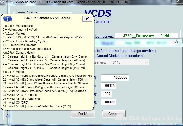Click 'x?x0xxx: Market' line

coord(14,33)
